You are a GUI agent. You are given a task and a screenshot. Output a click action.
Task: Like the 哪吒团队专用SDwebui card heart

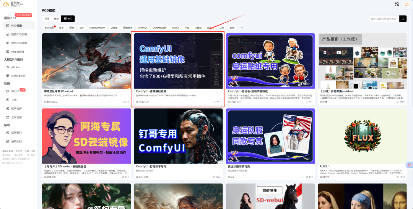[x=125, y=102]
